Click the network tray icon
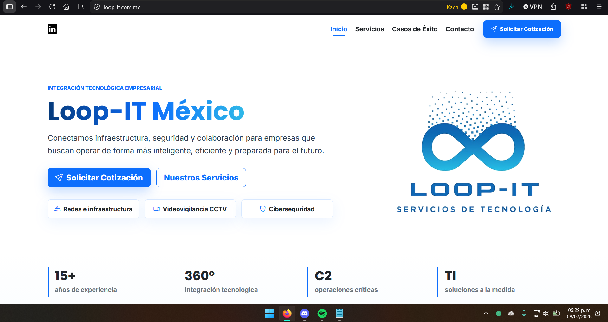The height and width of the screenshot is (322, 608). click(536, 313)
